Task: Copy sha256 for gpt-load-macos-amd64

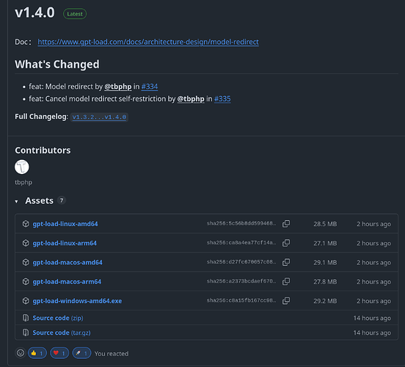Action: (286, 262)
